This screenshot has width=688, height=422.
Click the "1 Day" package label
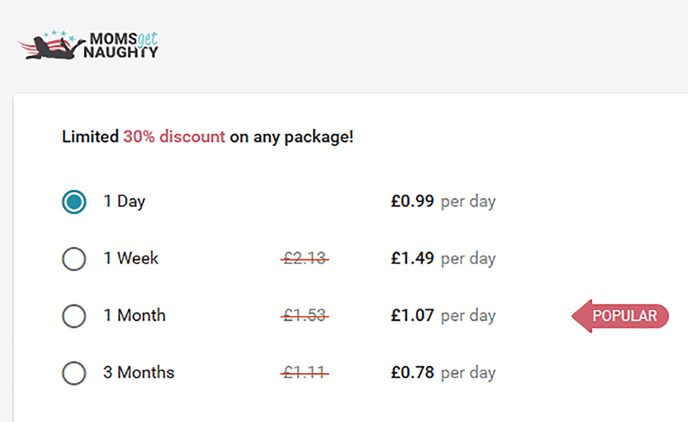[124, 201]
